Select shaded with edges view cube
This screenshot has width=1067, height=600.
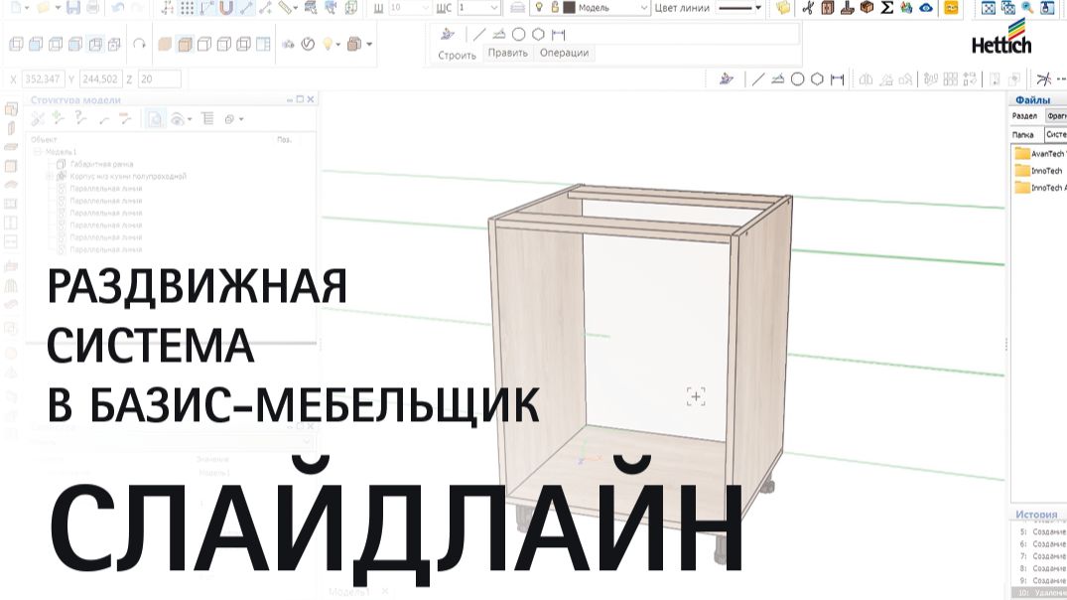(x=185, y=44)
